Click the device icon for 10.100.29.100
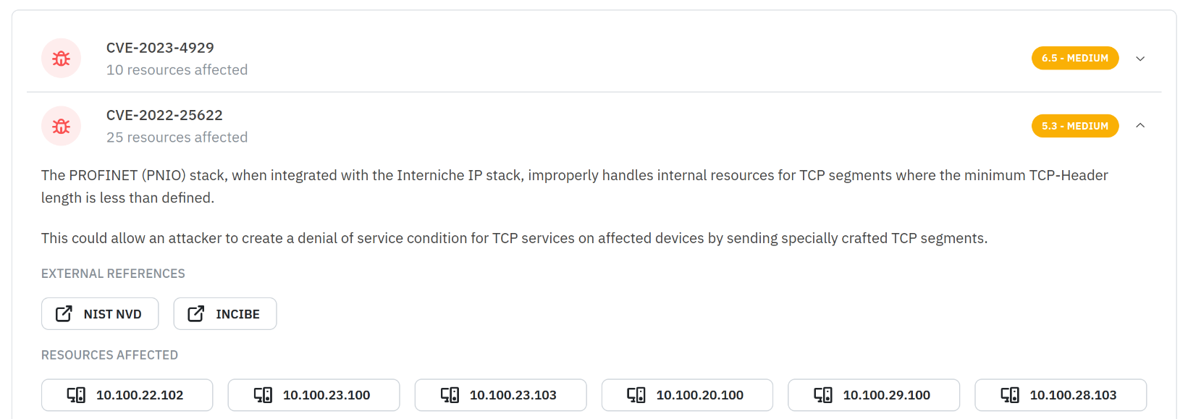The image size is (1188, 419). (823, 395)
